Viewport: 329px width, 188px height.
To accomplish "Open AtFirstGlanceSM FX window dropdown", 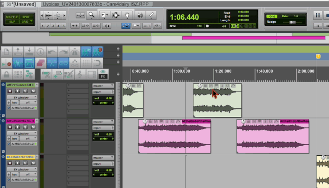I will click(x=22, y=98).
